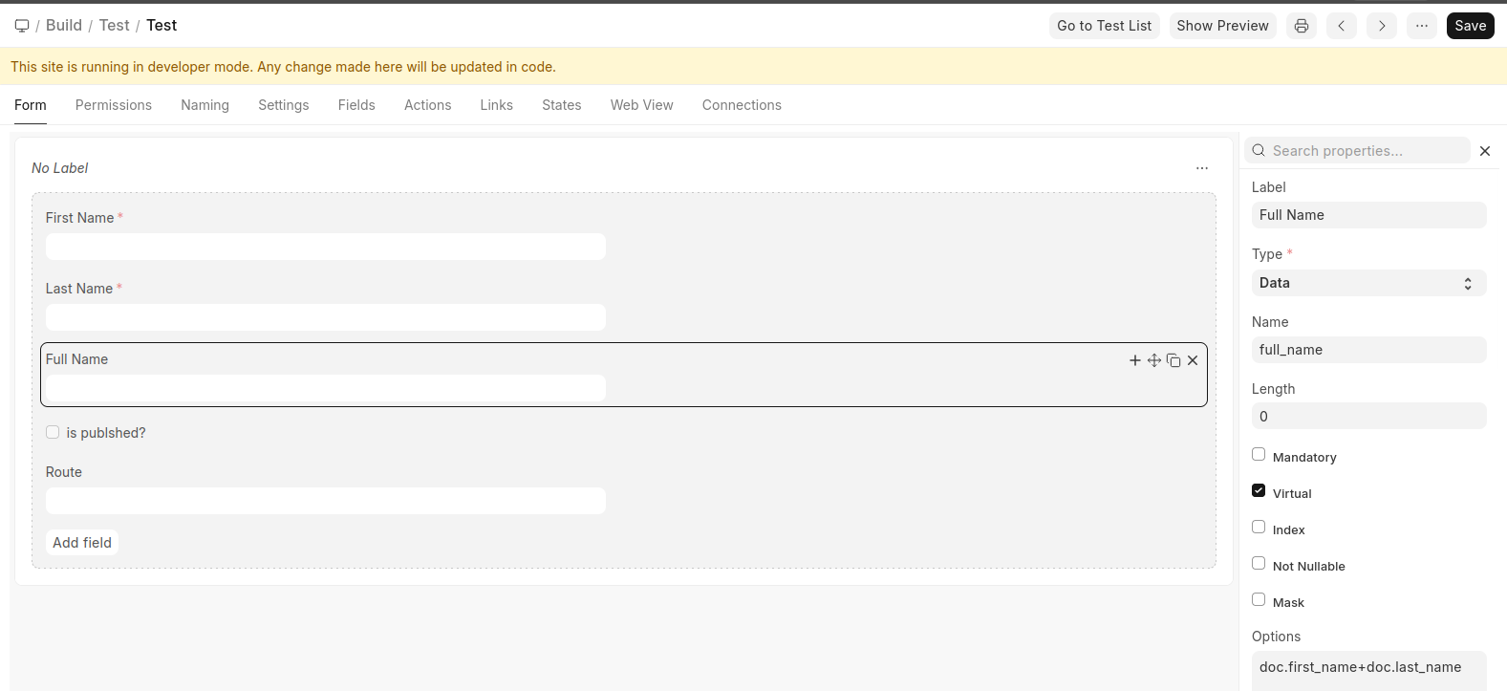The image size is (1507, 691).
Task: Open the header three-dots menu
Action: click(x=1421, y=26)
